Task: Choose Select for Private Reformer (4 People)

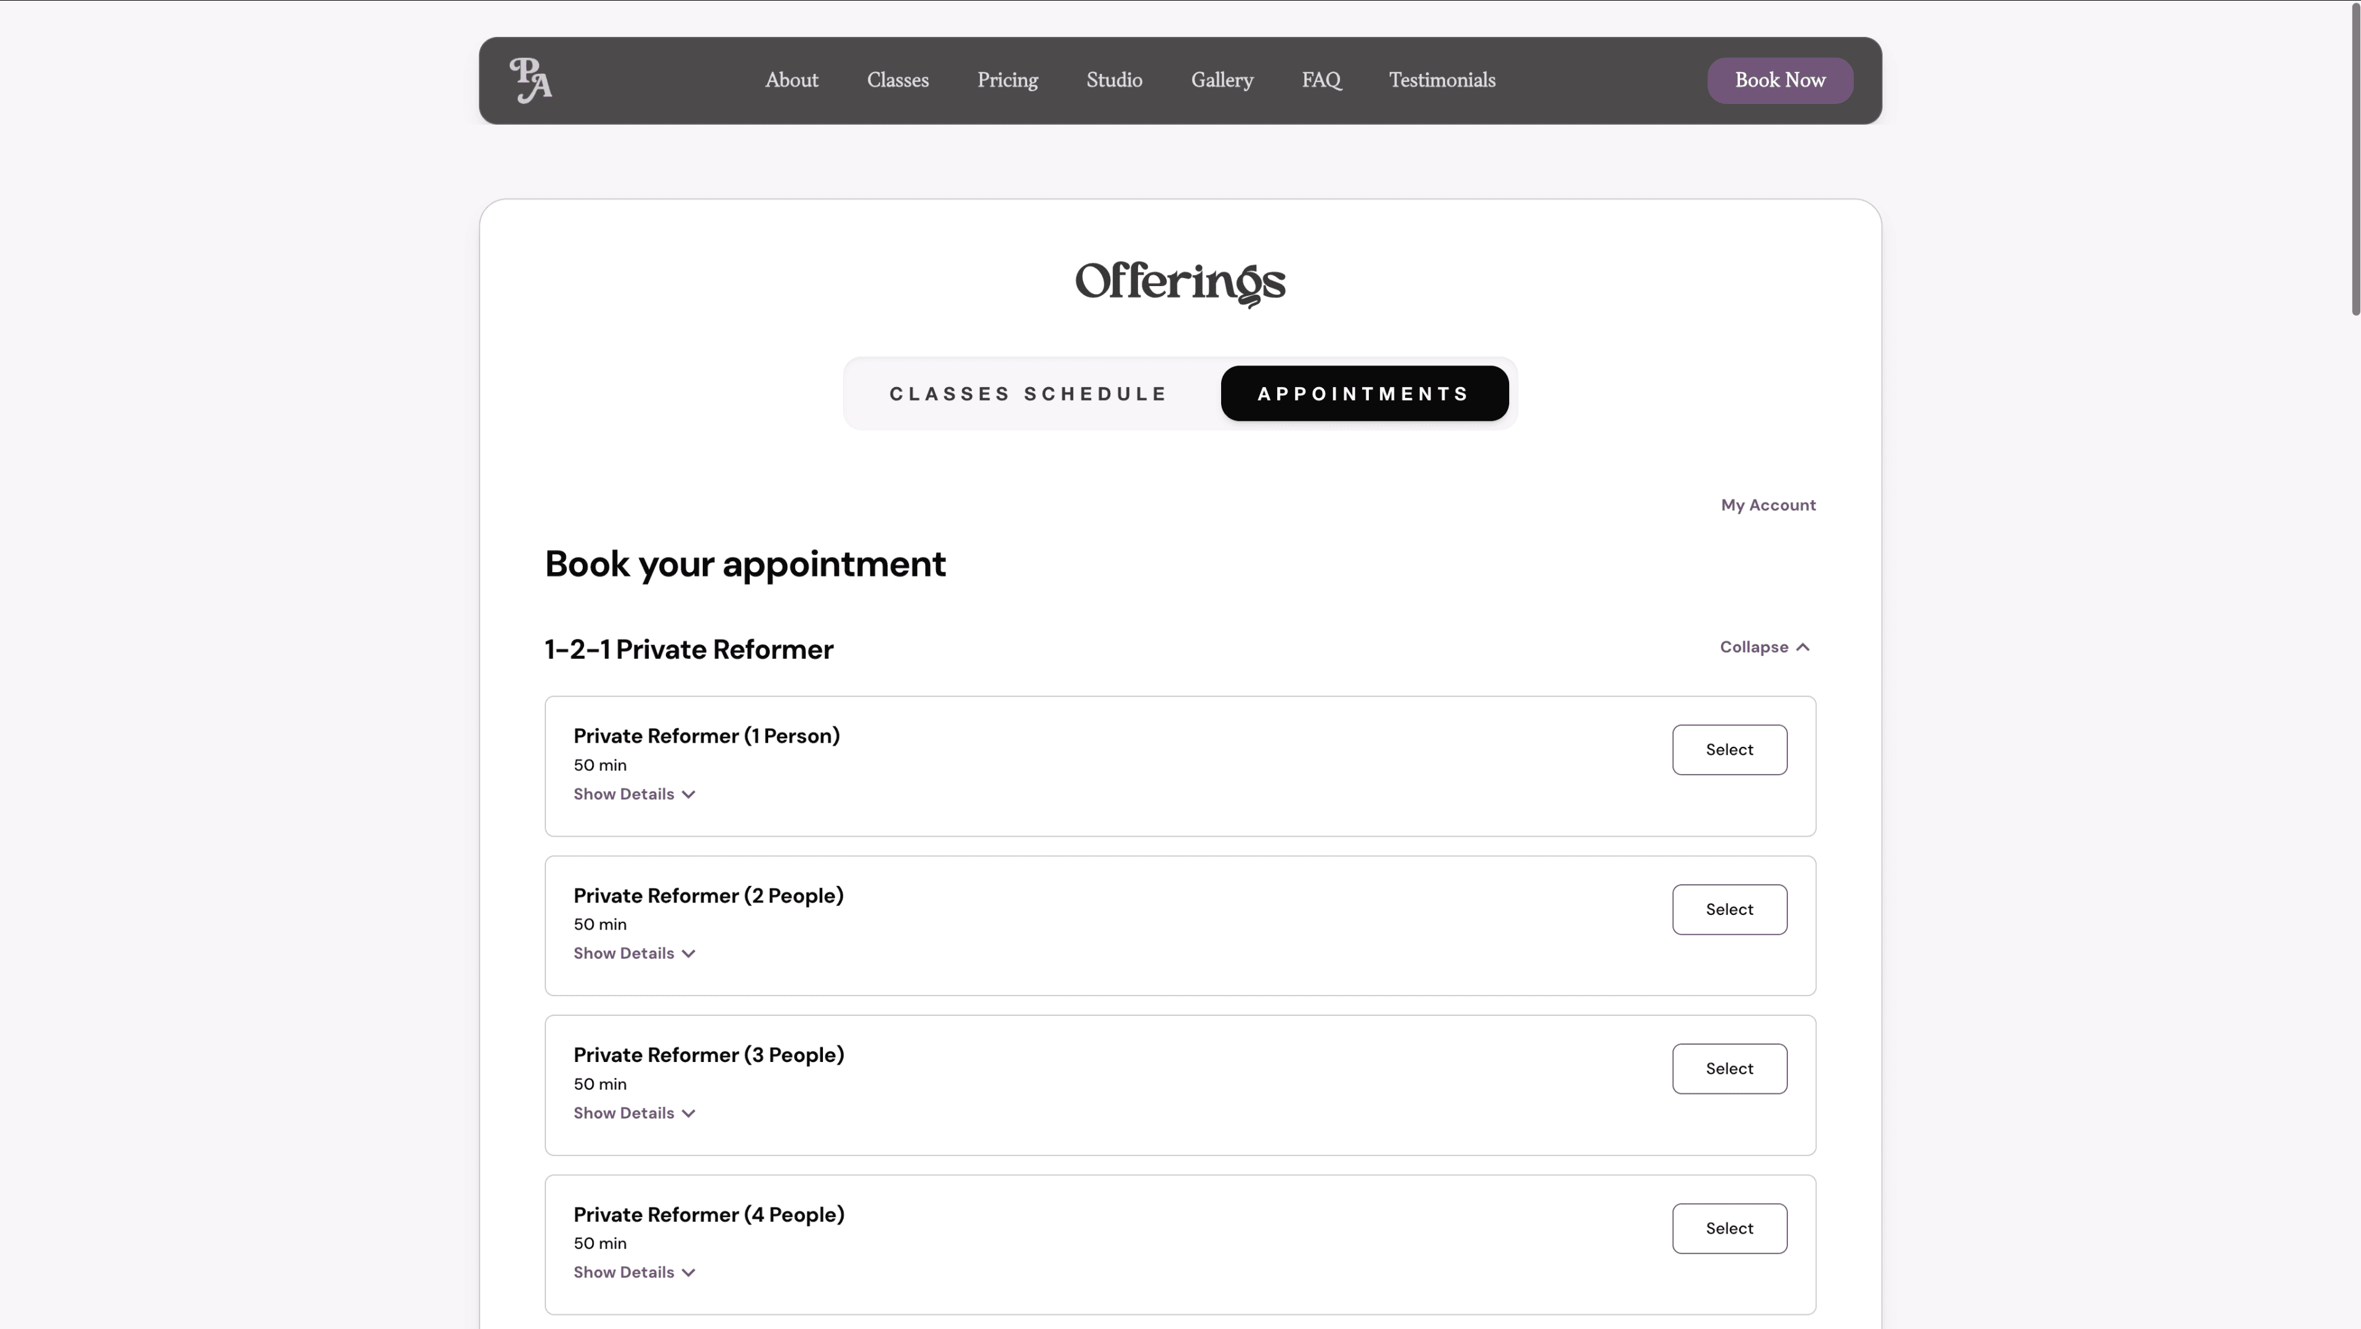Action: 1728,1228
